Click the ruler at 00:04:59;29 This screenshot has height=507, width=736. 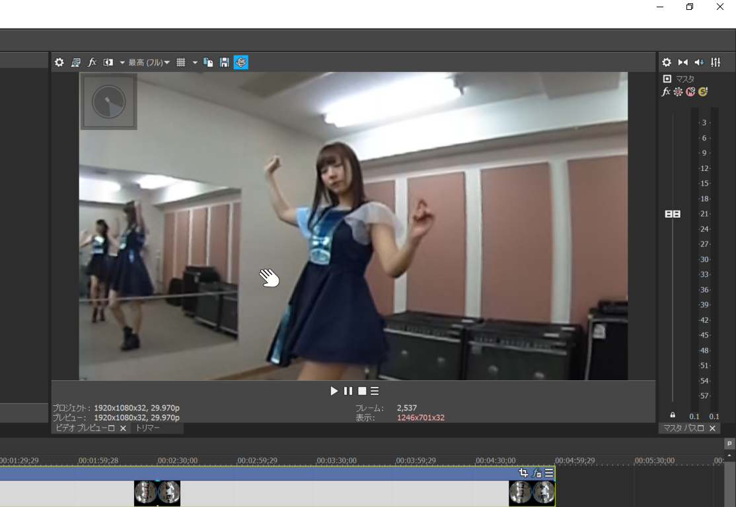pyautogui.click(x=575, y=461)
